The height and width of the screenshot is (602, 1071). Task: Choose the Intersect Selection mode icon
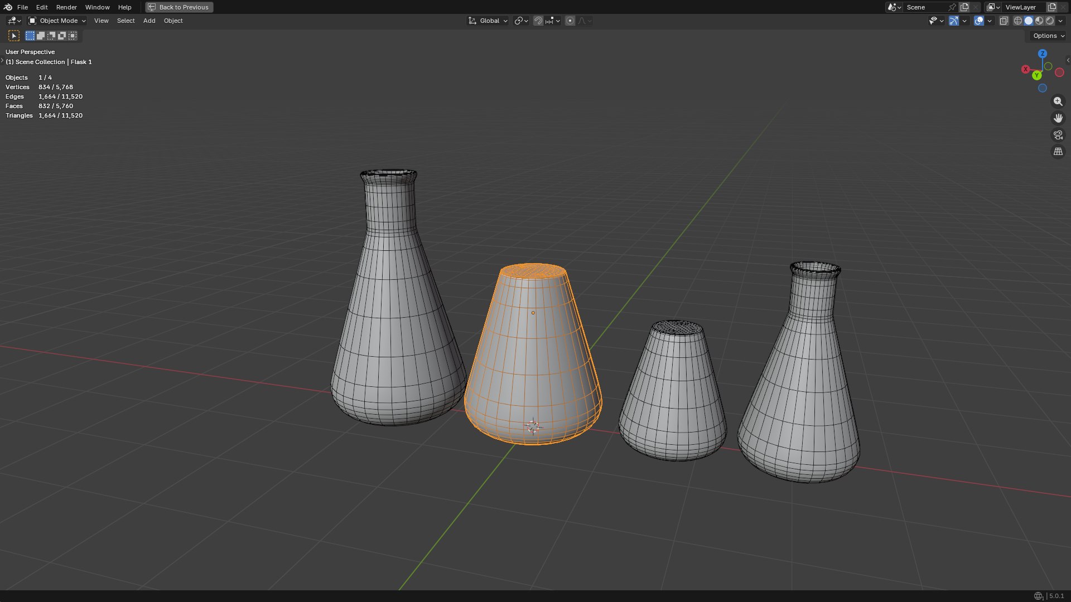(73, 36)
